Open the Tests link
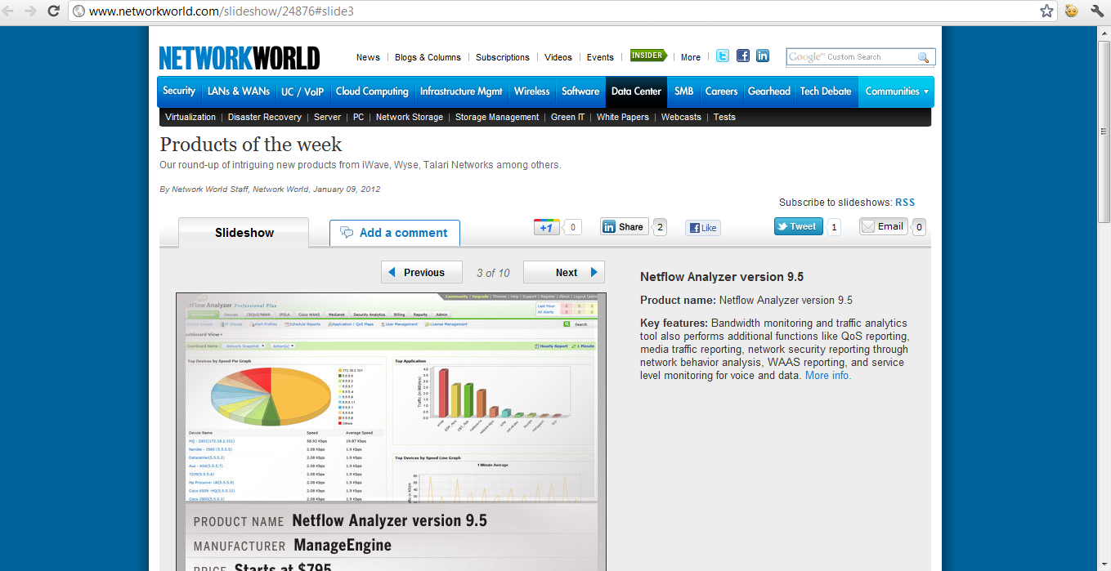The width and height of the screenshot is (1111, 571). pyautogui.click(x=724, y=117)
